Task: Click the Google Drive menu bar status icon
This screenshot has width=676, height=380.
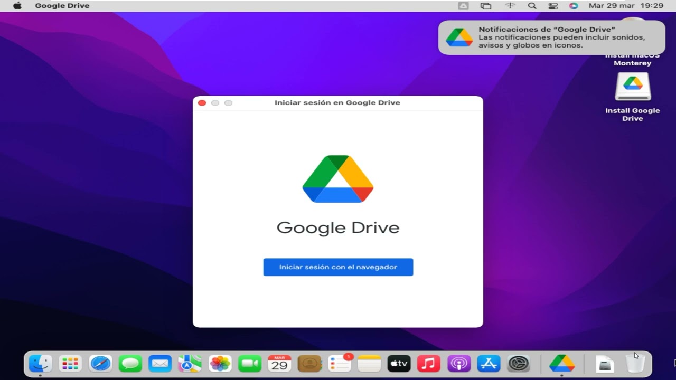Action: [x=463, y=6]
